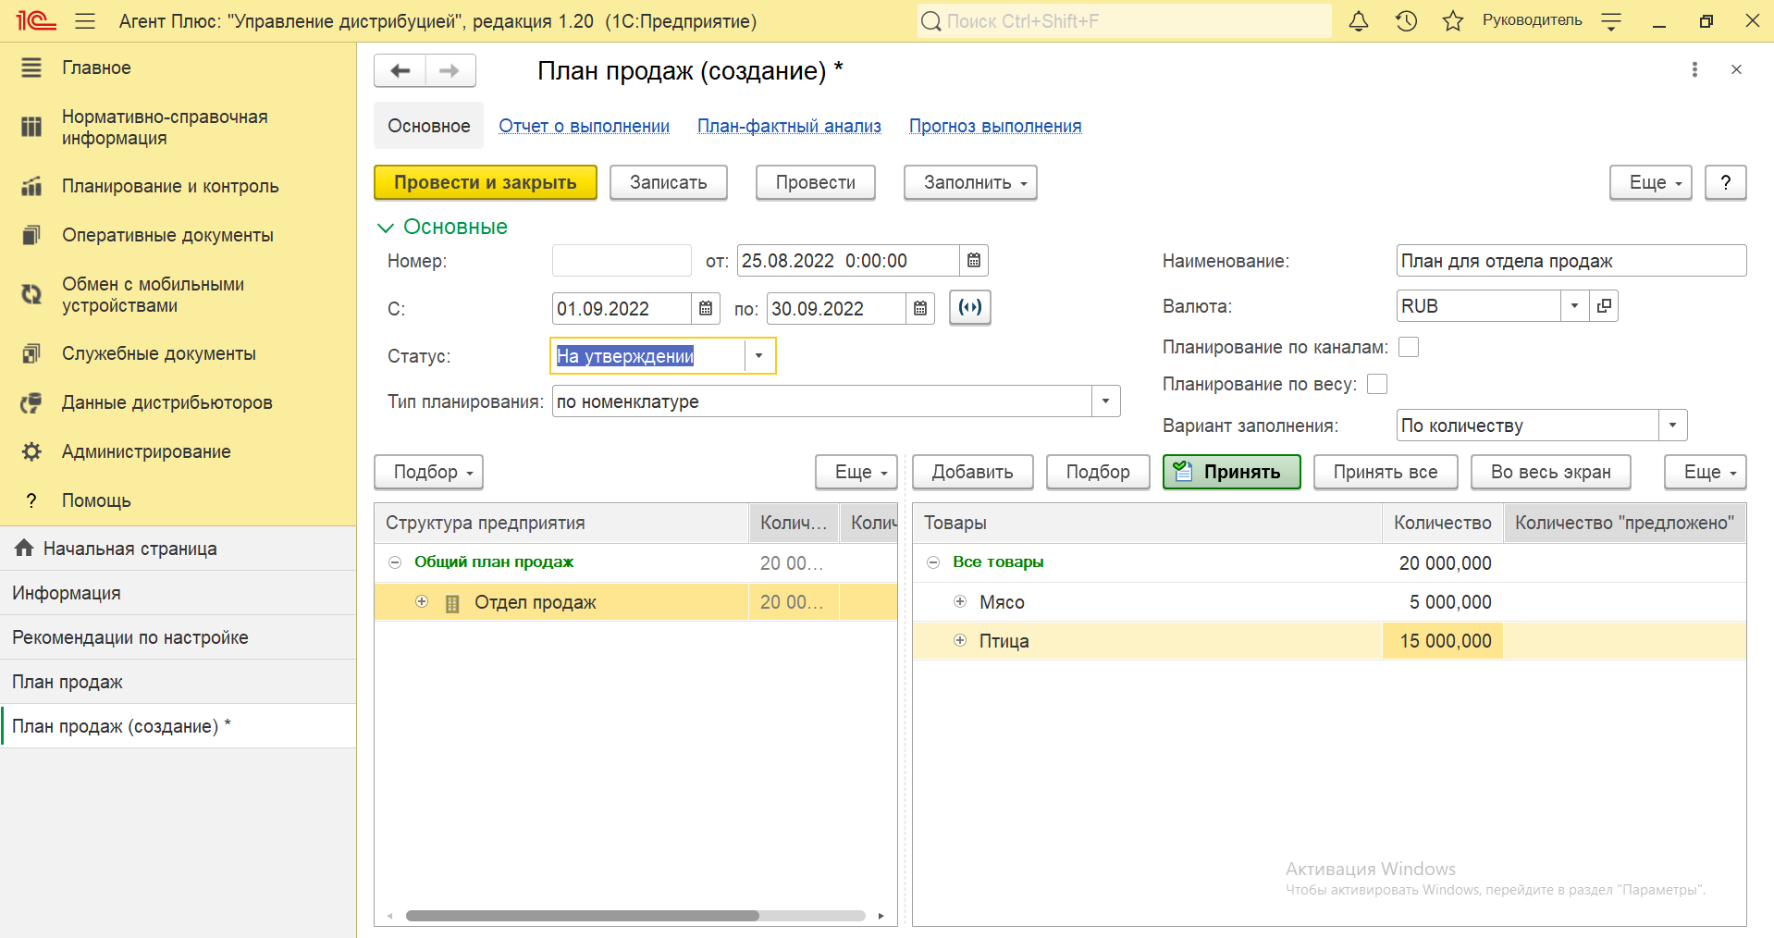The height and width of the screenshot is (938, 1774).
Task: Click the Принять все button
Action: pyautogui.click(x=1385, y=472)
